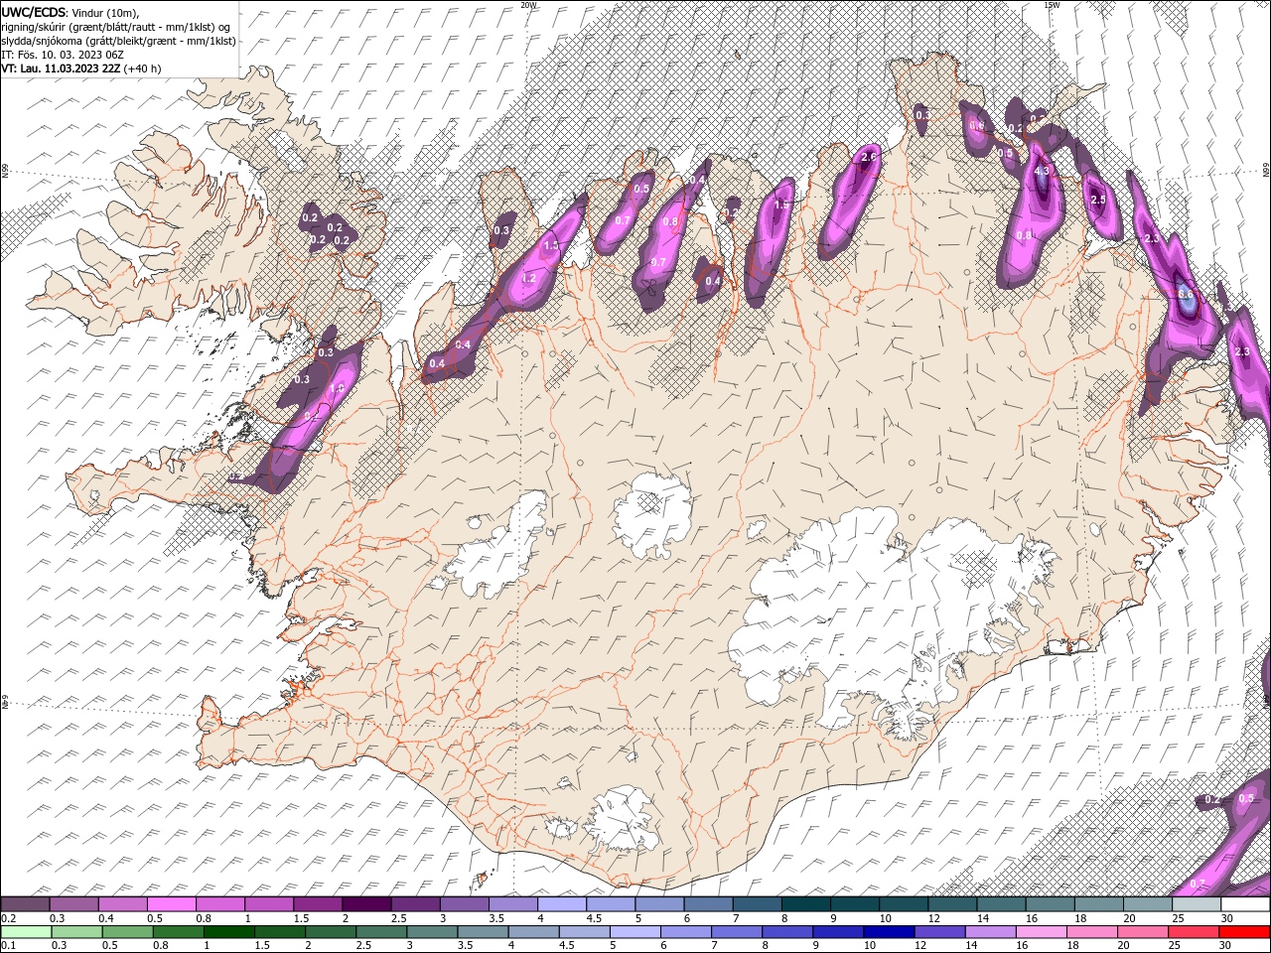Pick the dark teal snow swatch labeled 8
1271x953 pixels.
(805, 904)
